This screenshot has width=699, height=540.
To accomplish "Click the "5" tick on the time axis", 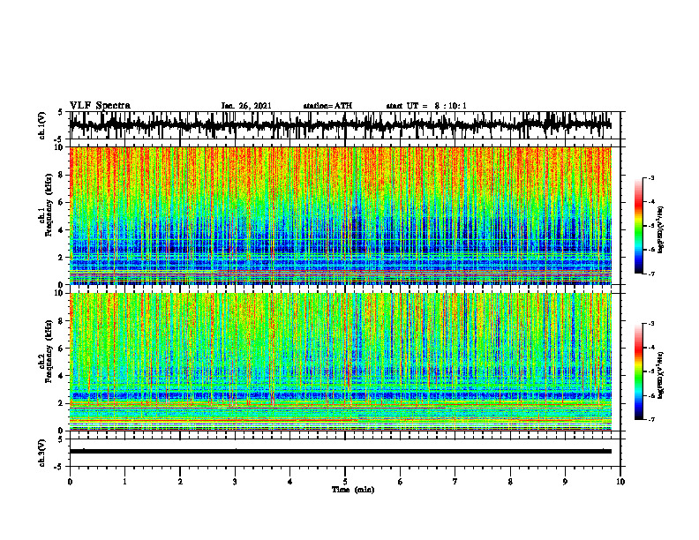I will click(345, 482).
